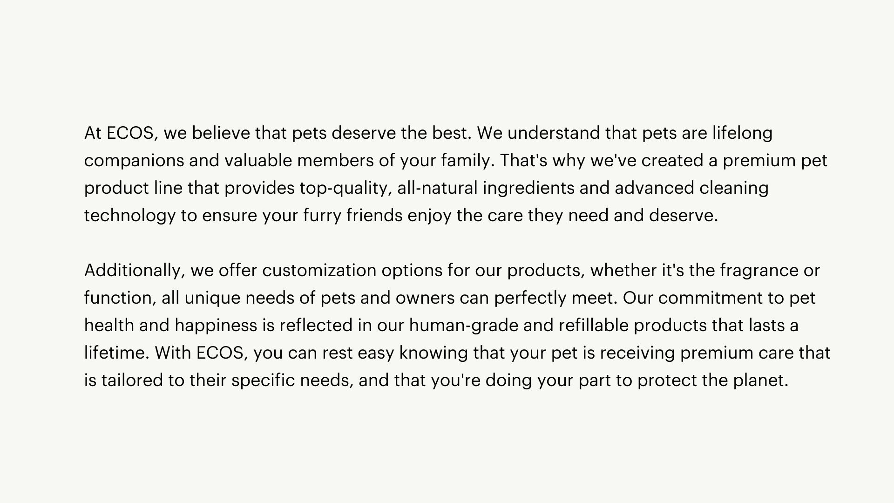Click the word "valuable" in the text
This screenshot has height=503, width=894.
258,161
